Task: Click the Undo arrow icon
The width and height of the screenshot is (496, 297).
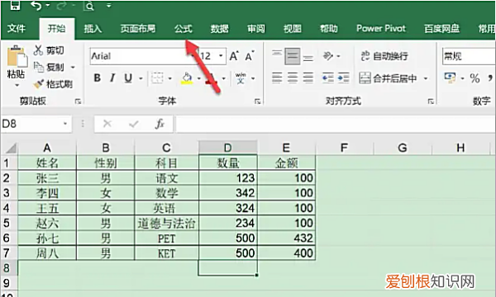Action: [x=36, y=6]
